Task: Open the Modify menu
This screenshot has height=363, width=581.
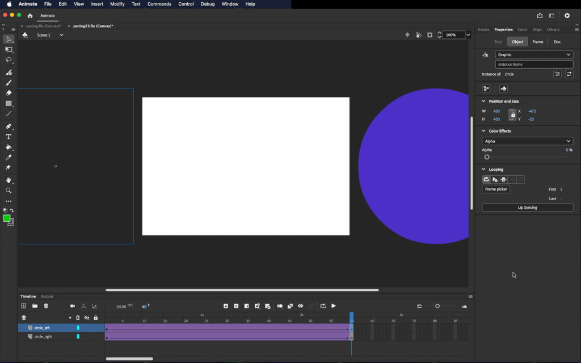Action: (x=117, y=4)
